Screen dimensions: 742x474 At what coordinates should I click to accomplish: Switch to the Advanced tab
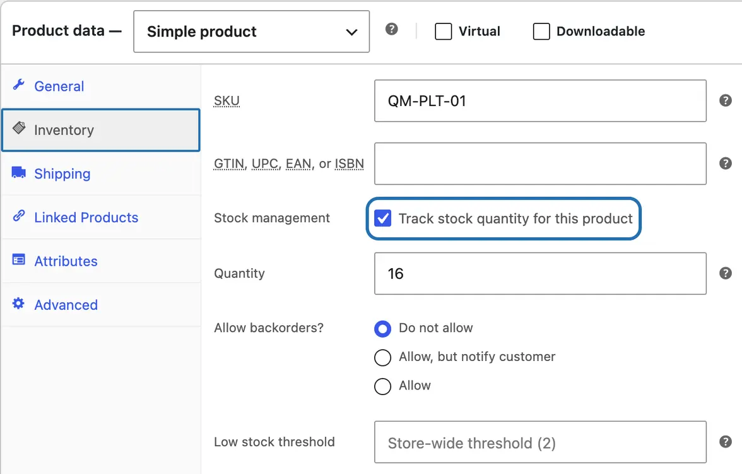coord(101,304)
